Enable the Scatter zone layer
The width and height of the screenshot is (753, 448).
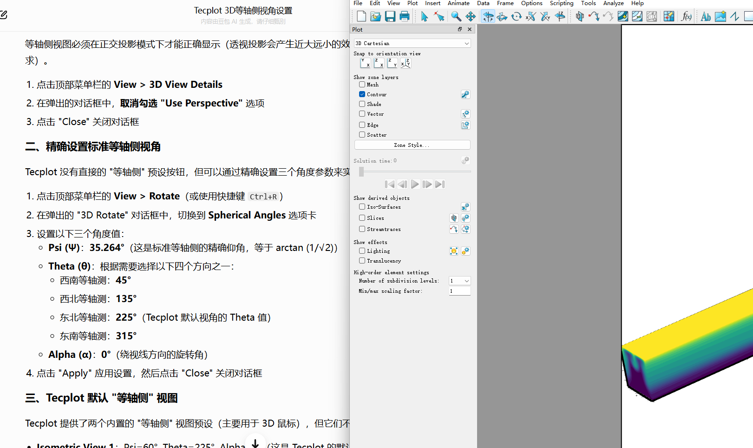(x=362, y=135)
